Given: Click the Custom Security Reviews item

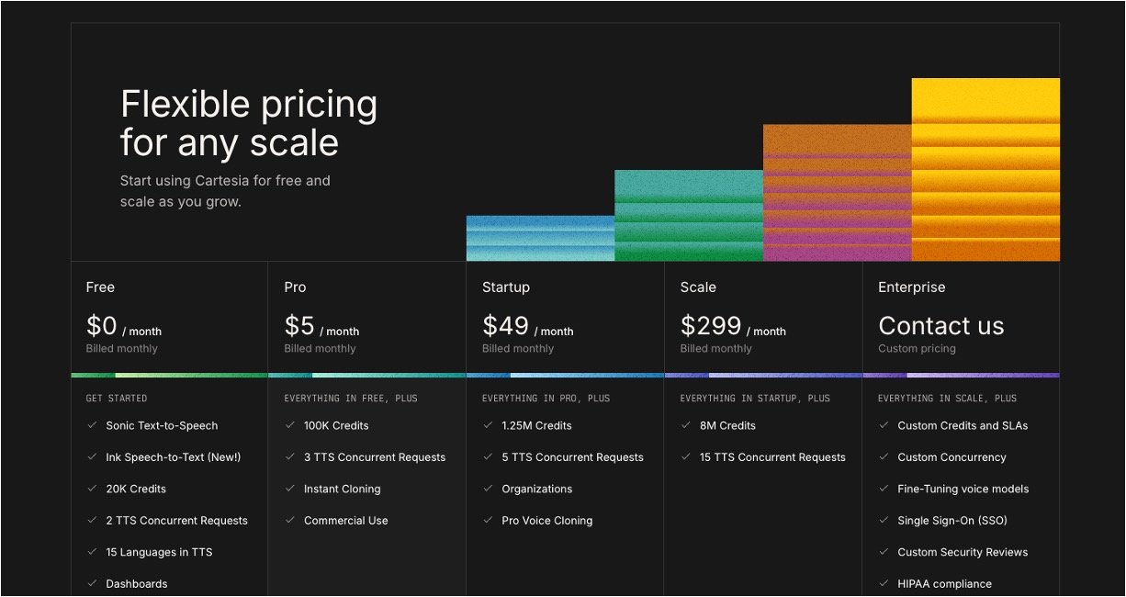Looking at the screenshot, I should pos(962,552).
